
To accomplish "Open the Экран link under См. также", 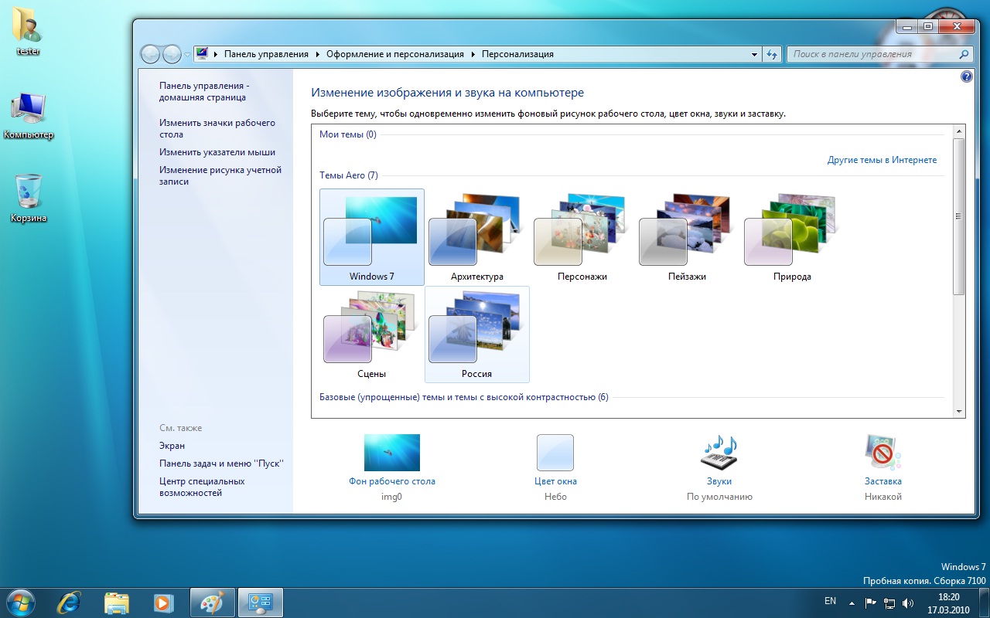I will (172, 446).
